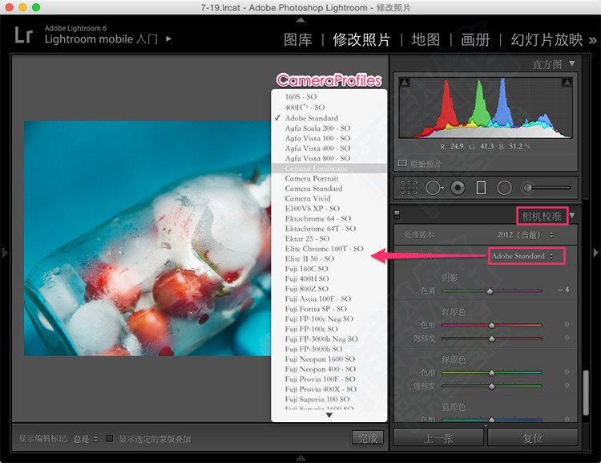Viewport: 601px width, 463px height.
Task: Choose Ektar 25 - SO profile
Action: point(329,238)
